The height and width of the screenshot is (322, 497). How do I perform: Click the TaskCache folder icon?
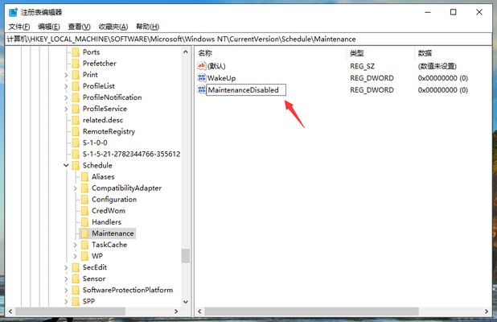pyautogui.click(x=84, y=245)
